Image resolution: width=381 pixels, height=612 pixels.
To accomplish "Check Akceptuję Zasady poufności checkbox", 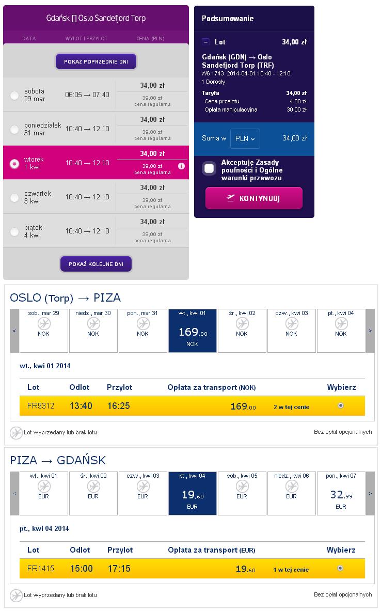I will 209,168.
